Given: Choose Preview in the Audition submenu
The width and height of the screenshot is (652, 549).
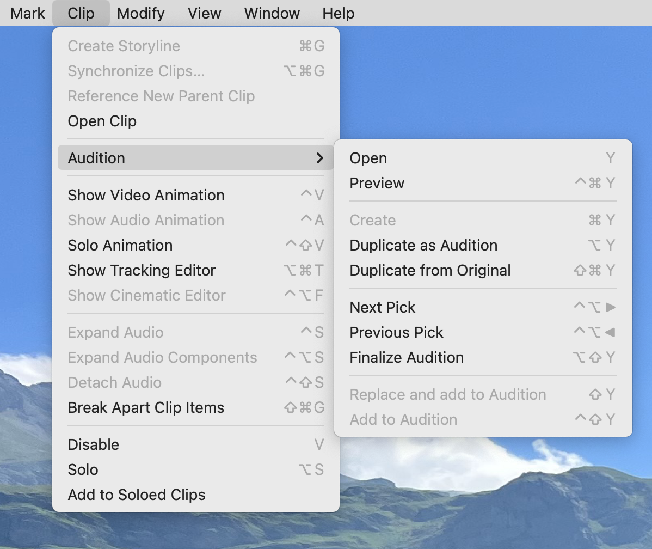Looking at the screenshot, I should point(483,183).
